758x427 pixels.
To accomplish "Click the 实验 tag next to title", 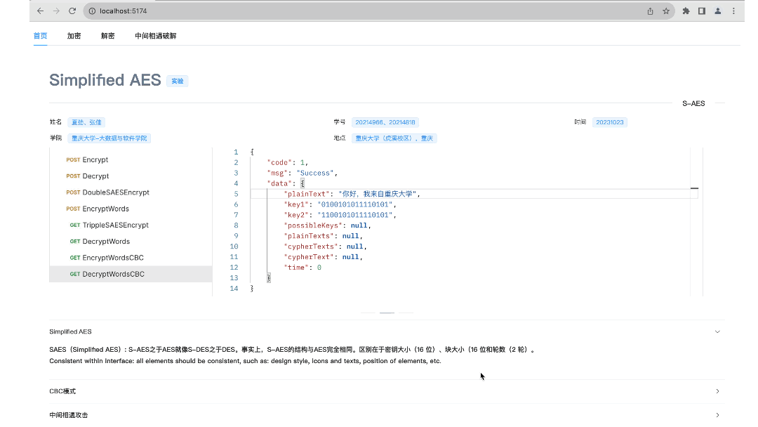I will pyautogui.click(x=178, y=81).
